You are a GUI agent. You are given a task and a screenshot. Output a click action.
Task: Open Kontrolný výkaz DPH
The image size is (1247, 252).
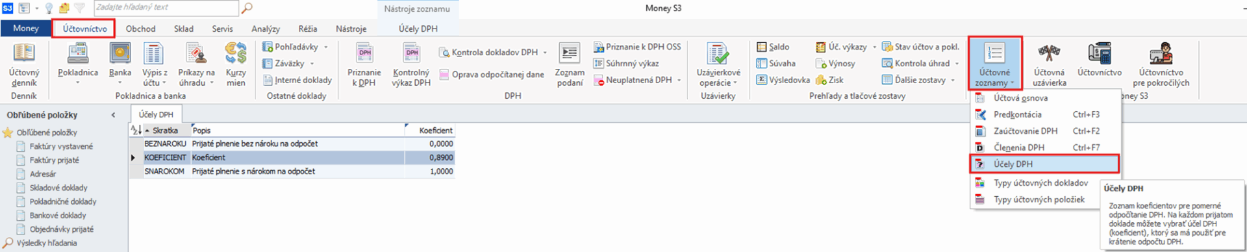[412, 64]
